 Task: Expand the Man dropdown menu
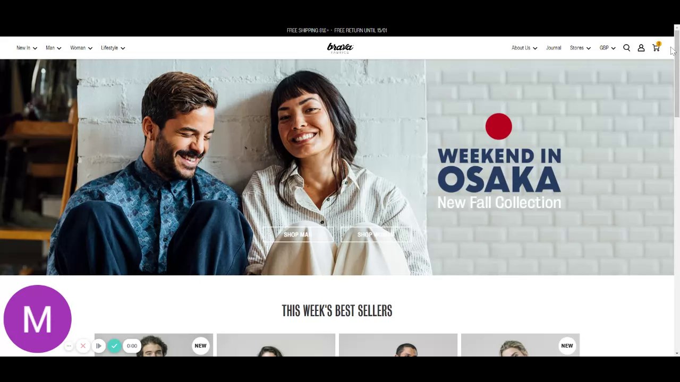[53, 48]
